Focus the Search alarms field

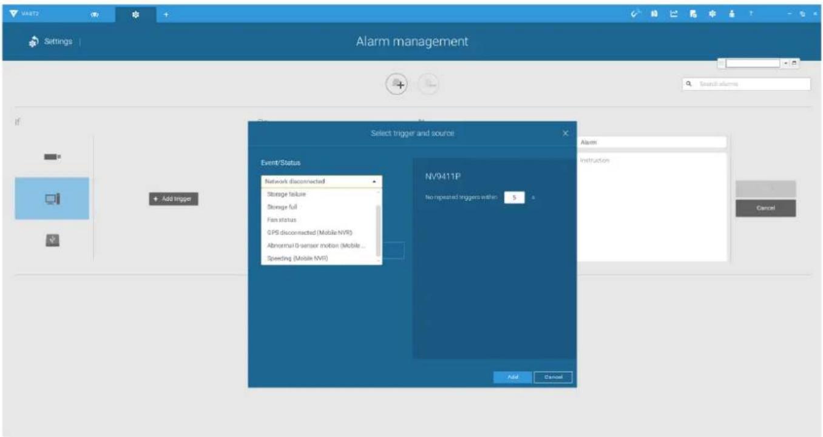coord(746,84)
